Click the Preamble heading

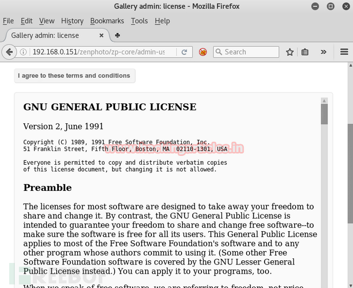point(48,188)
